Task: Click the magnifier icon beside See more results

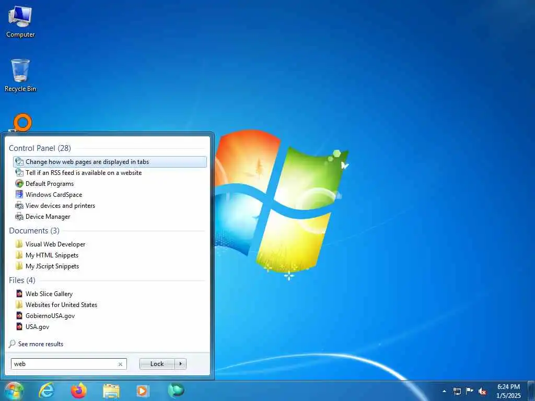Action: [x=12, y=344]
